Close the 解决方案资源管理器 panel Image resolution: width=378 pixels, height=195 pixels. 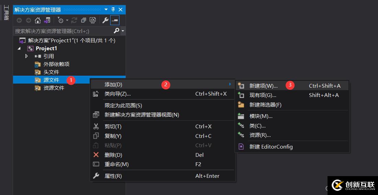pos(121,10)
